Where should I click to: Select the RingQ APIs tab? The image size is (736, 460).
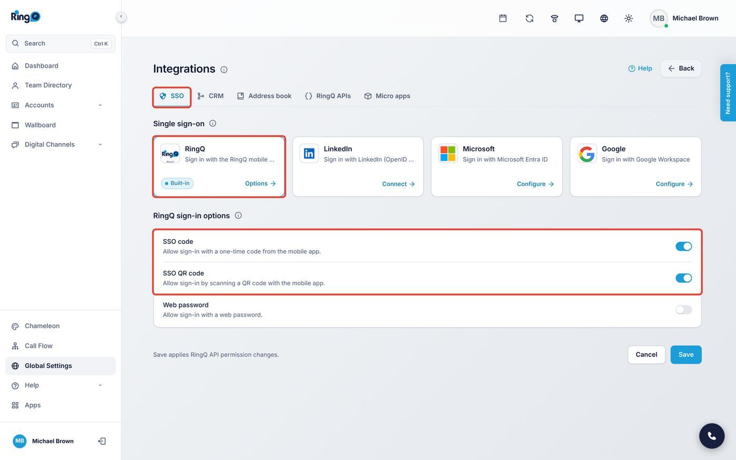point(328,96)
